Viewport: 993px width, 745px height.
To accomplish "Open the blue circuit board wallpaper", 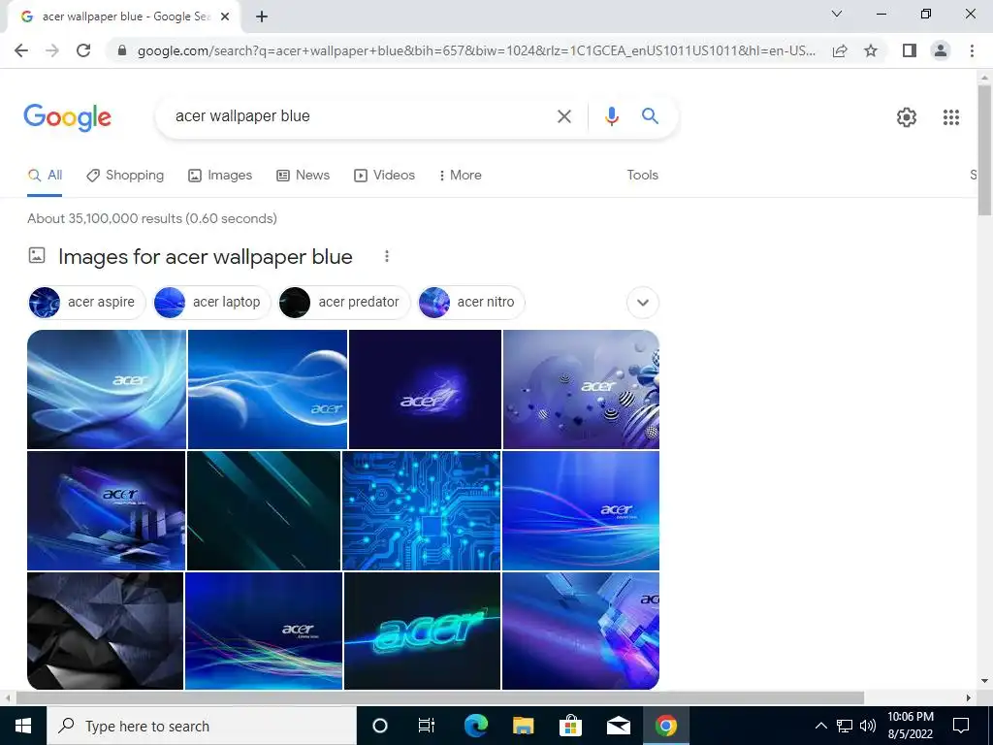I will point(421,510).
